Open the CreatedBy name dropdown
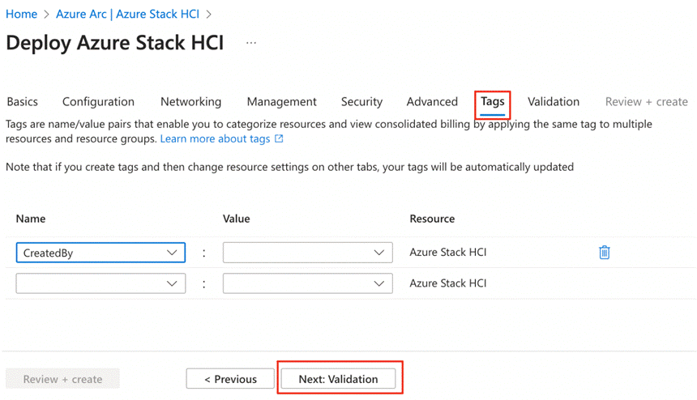The height and width of the screenshot is (400, 697). [100, 253]
